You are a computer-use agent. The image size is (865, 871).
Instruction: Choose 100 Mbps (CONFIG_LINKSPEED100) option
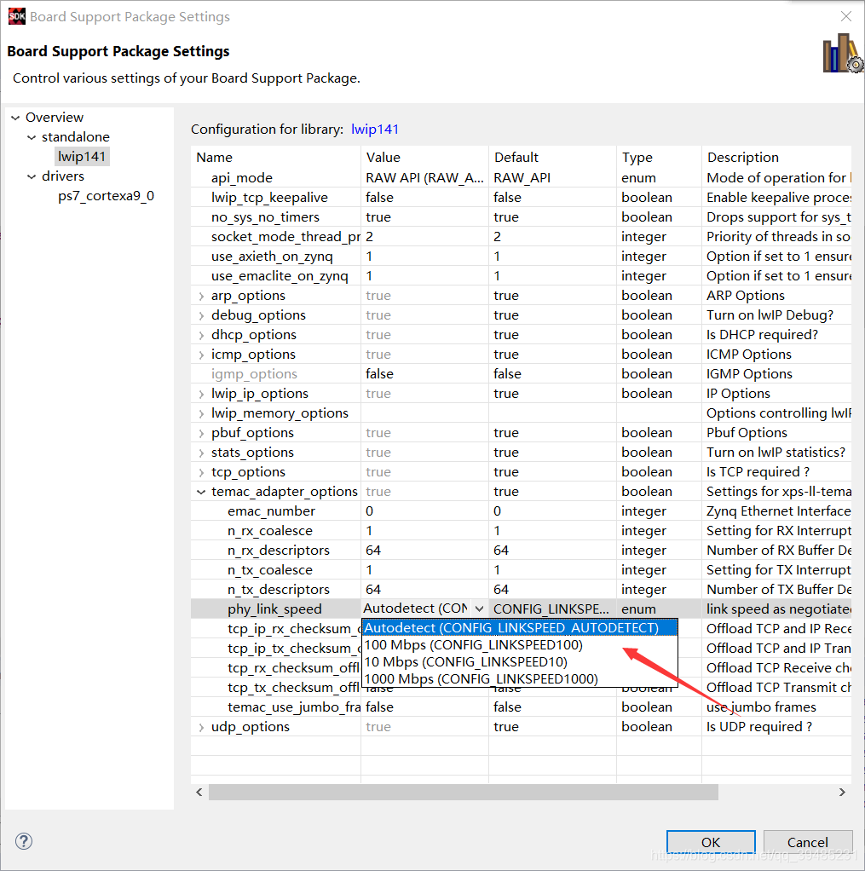click(x=520, y=645)
